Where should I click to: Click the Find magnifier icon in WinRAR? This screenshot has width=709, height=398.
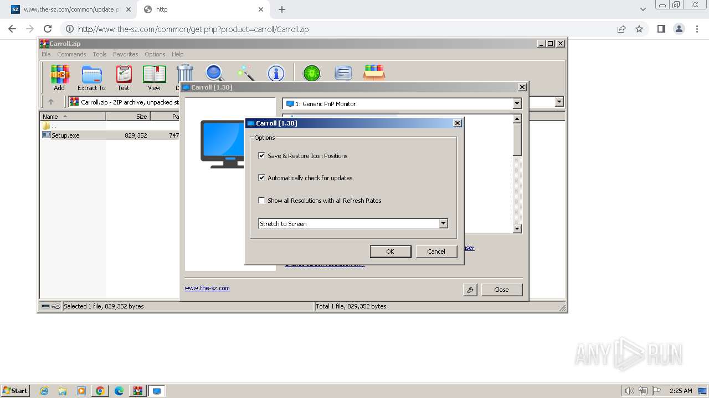pos(214,72)
